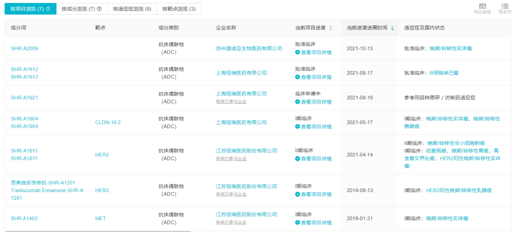The image size is (514, 232).
Task: Open SHR-A2009 ingredient link
Action: (x=24, y=48)
